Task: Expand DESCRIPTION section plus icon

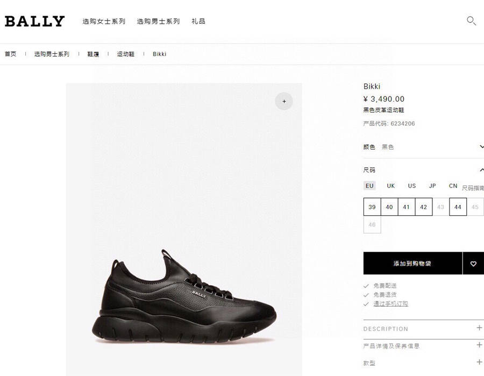Action: click(479, 328)
